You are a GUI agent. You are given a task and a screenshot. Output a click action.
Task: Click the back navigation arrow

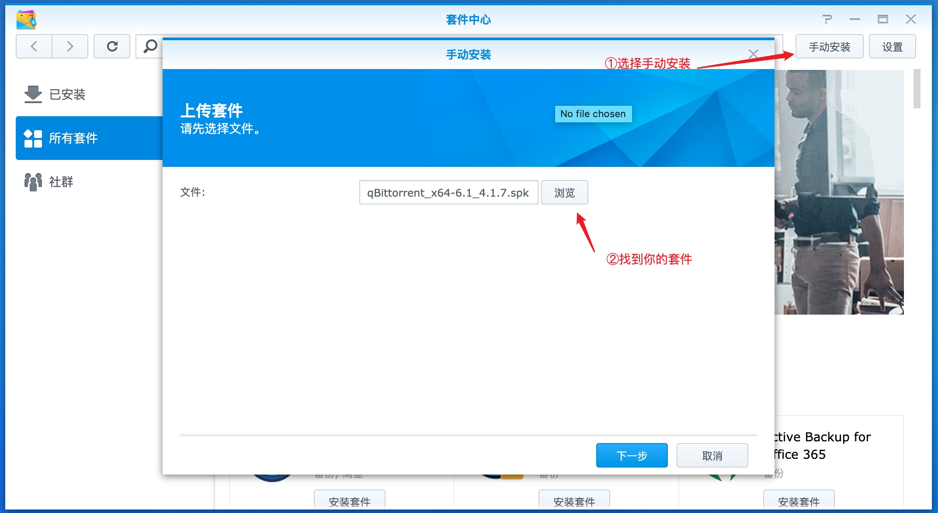point(34,46)
